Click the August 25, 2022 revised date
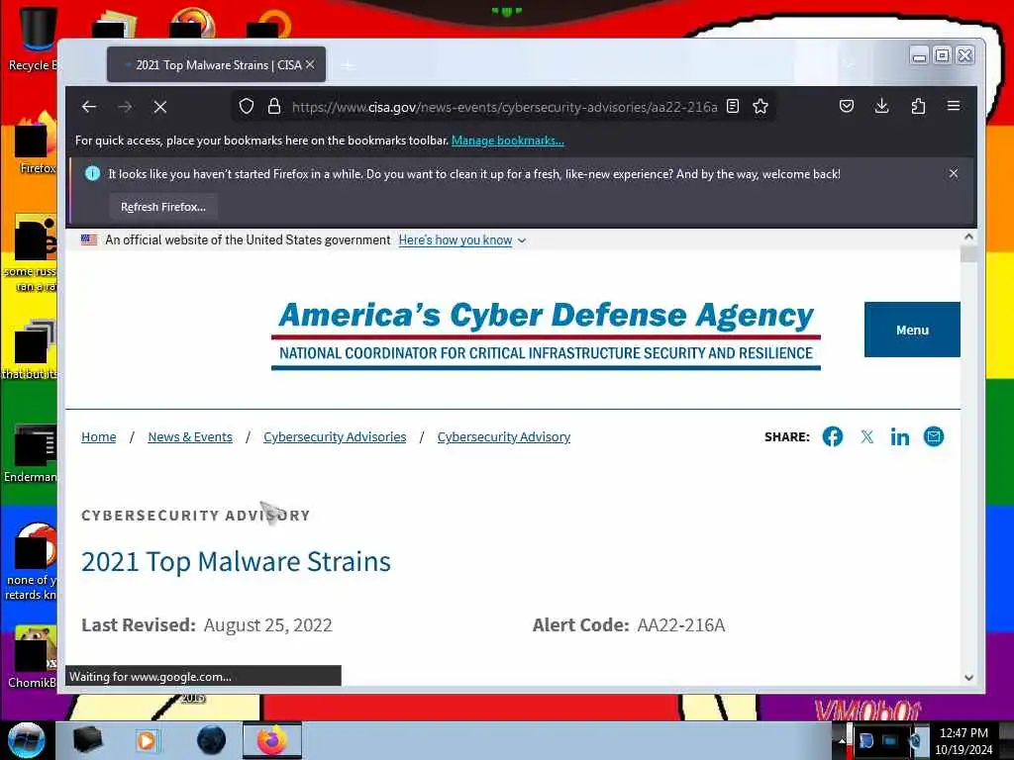This screenshot has width=1014, height=760. 267,625
